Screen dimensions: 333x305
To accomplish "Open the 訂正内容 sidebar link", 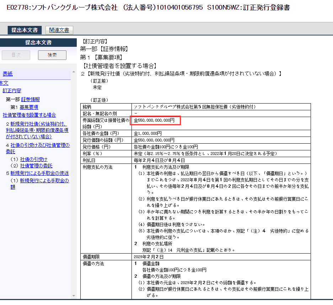I will [12, 91].
